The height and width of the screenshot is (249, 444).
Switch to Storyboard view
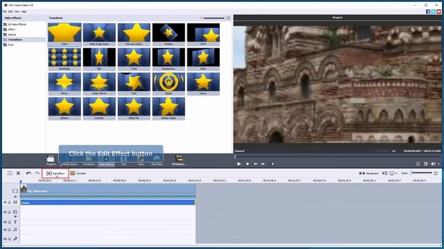click(x=368, y=173)
